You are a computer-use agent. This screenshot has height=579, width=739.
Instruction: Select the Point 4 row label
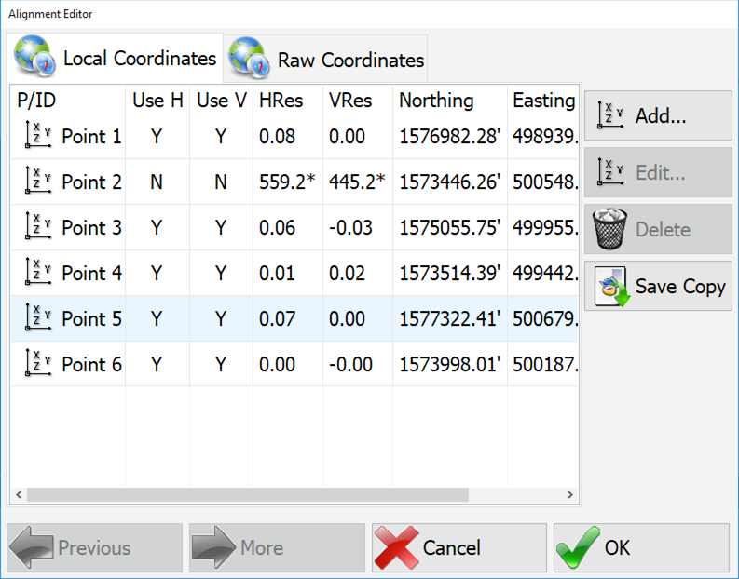[x=91, y=274]
